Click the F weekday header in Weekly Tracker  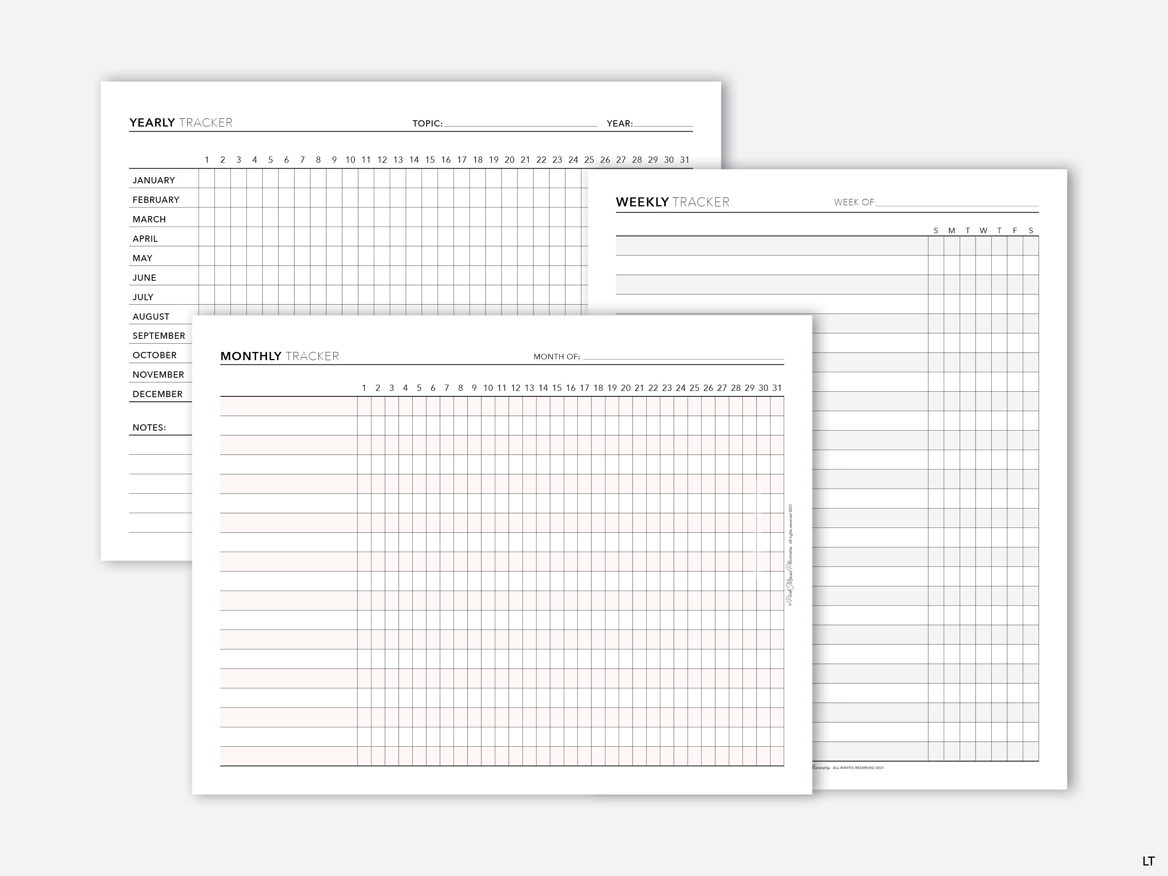pos(1015,231)
